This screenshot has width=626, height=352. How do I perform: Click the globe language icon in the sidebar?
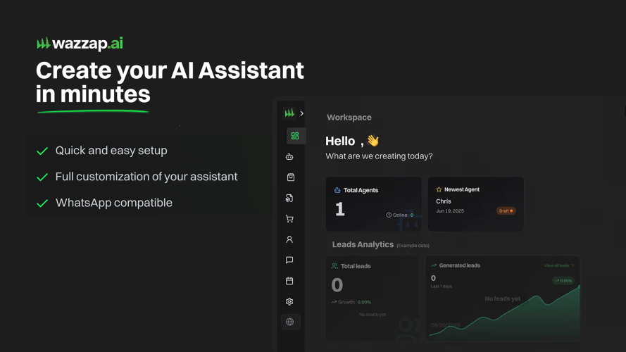pos(290,322)
